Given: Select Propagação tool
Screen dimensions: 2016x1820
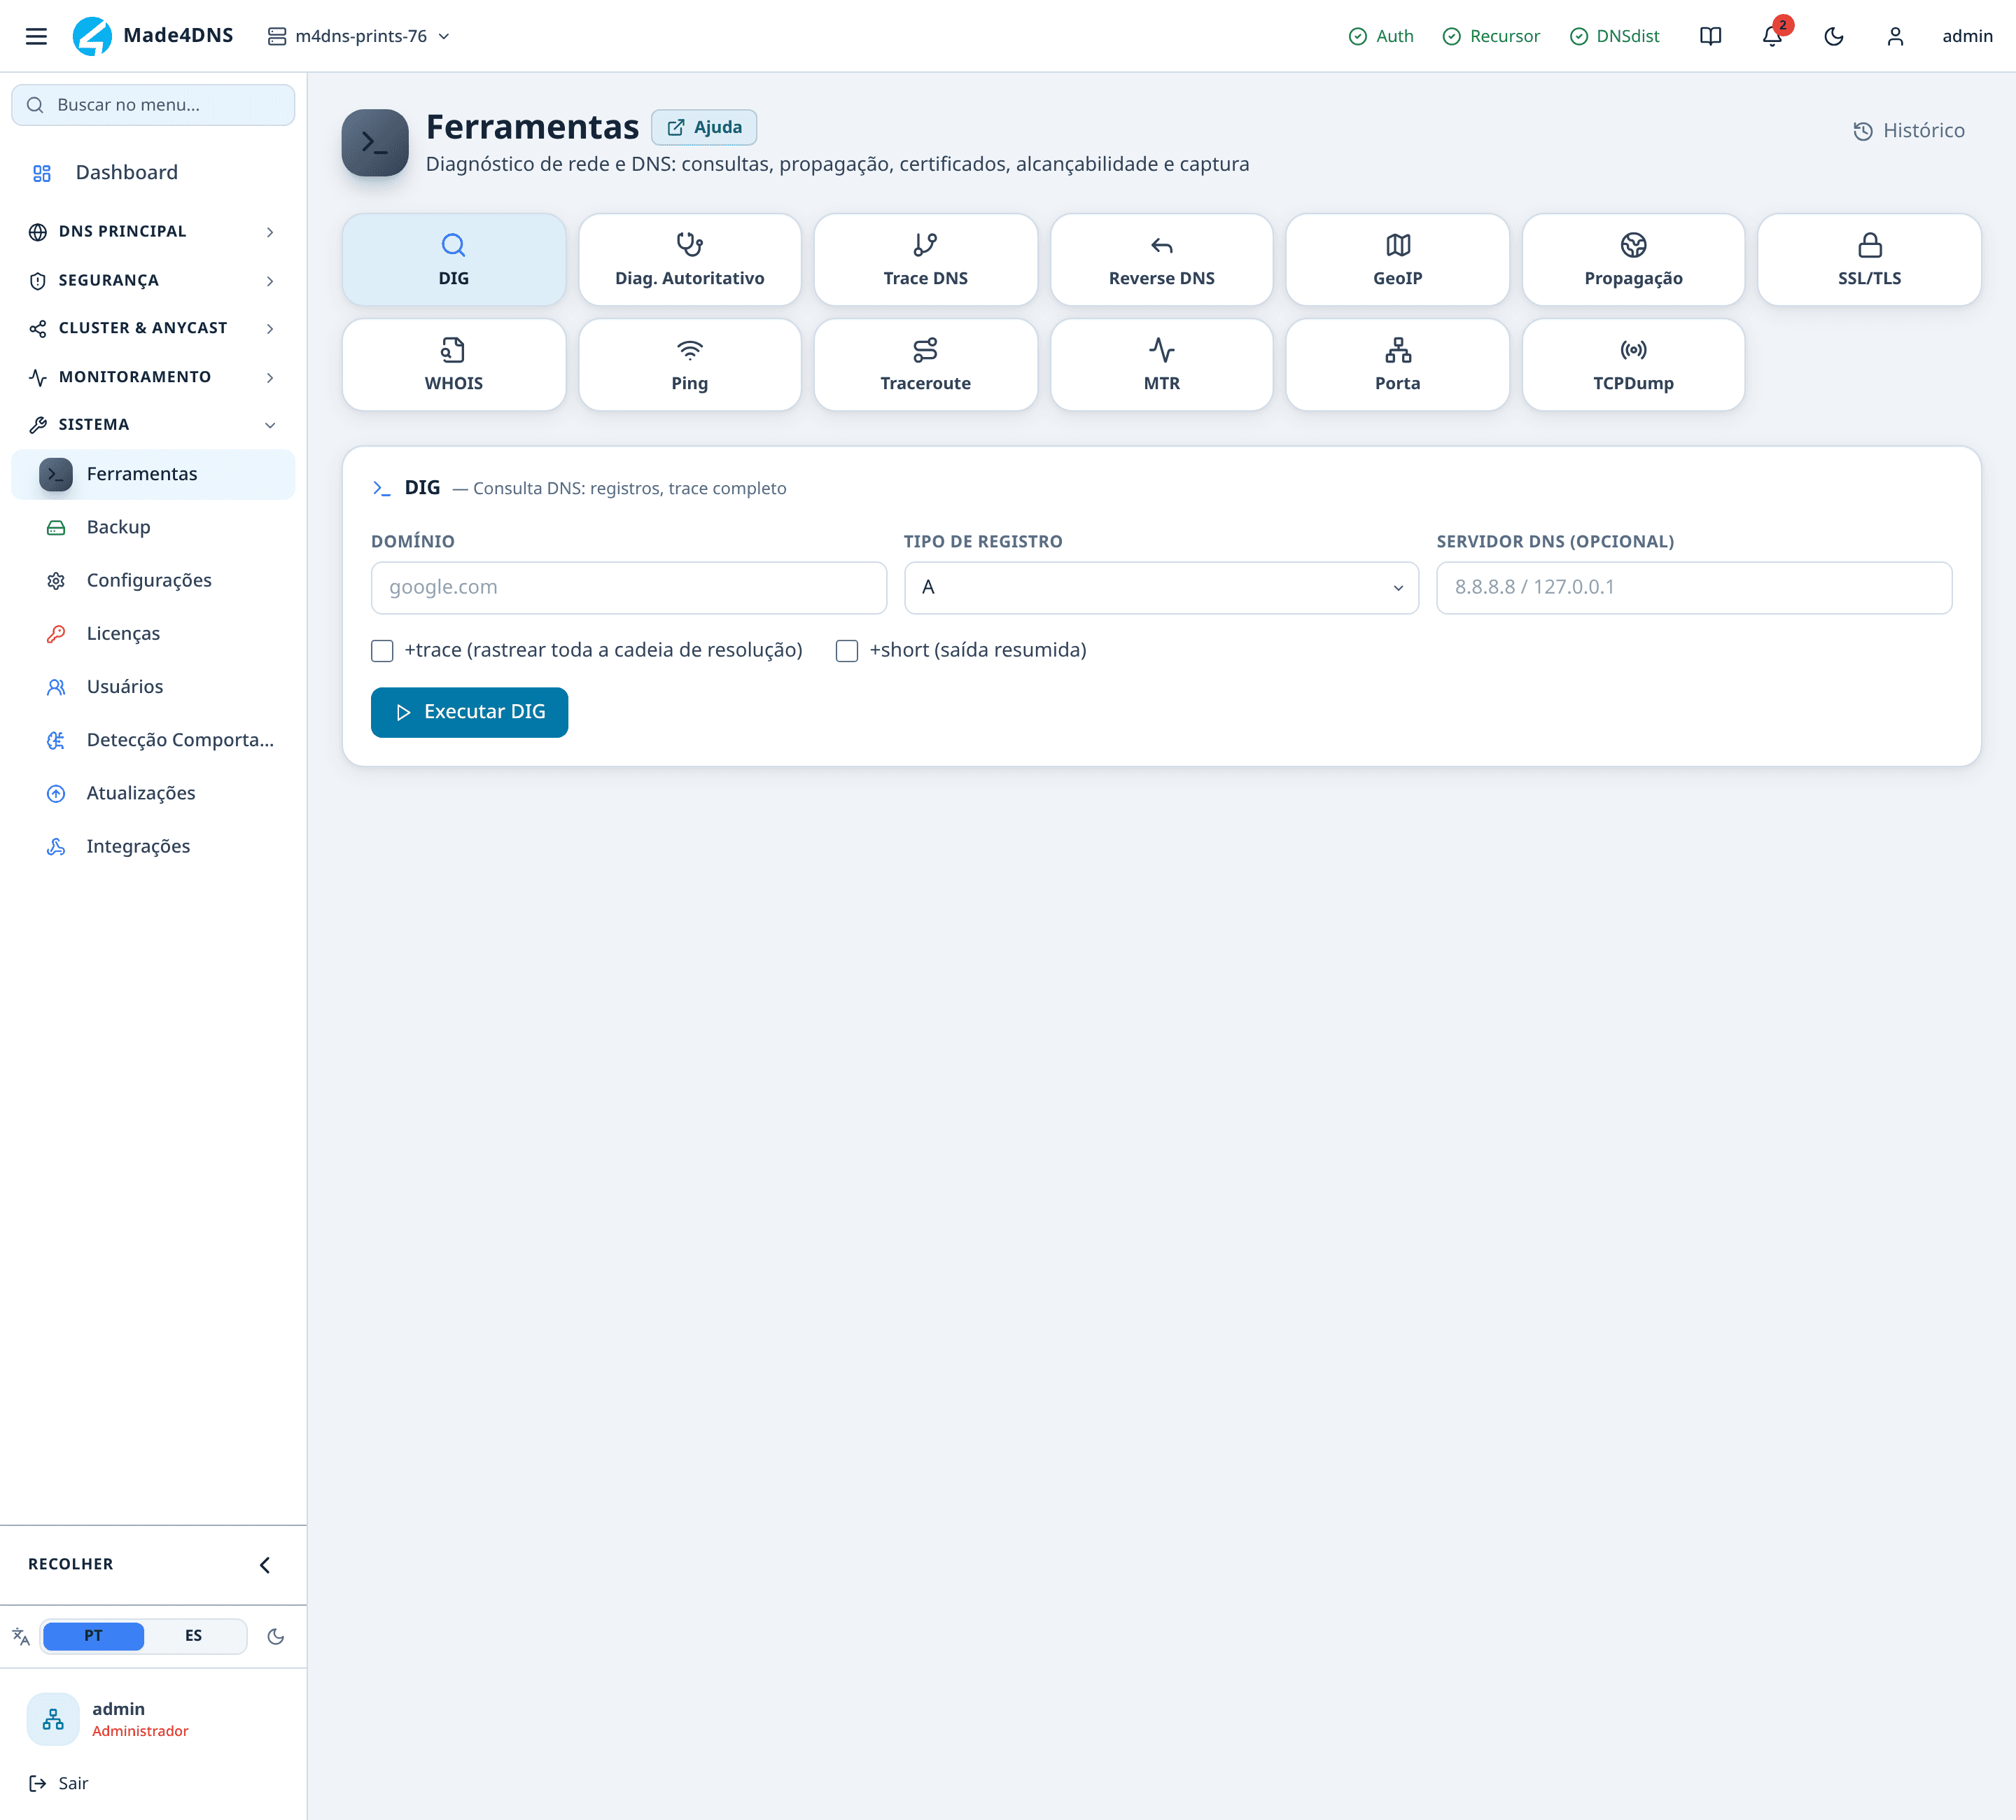Looking at the screenshot, I should click(1634, 259).
